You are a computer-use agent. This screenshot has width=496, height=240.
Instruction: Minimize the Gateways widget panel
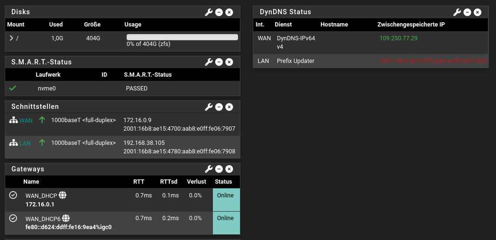(x=219, y=169)
